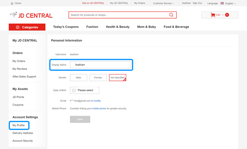Image resolution: width=247 pixels, height=149 pixels.
Task: Open Today's Coupons tab
Action: click(66, 27)
